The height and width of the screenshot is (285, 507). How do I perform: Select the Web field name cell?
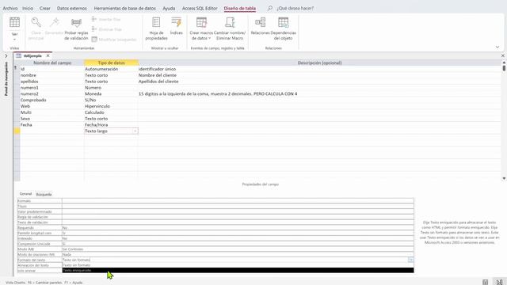(51, 106)
